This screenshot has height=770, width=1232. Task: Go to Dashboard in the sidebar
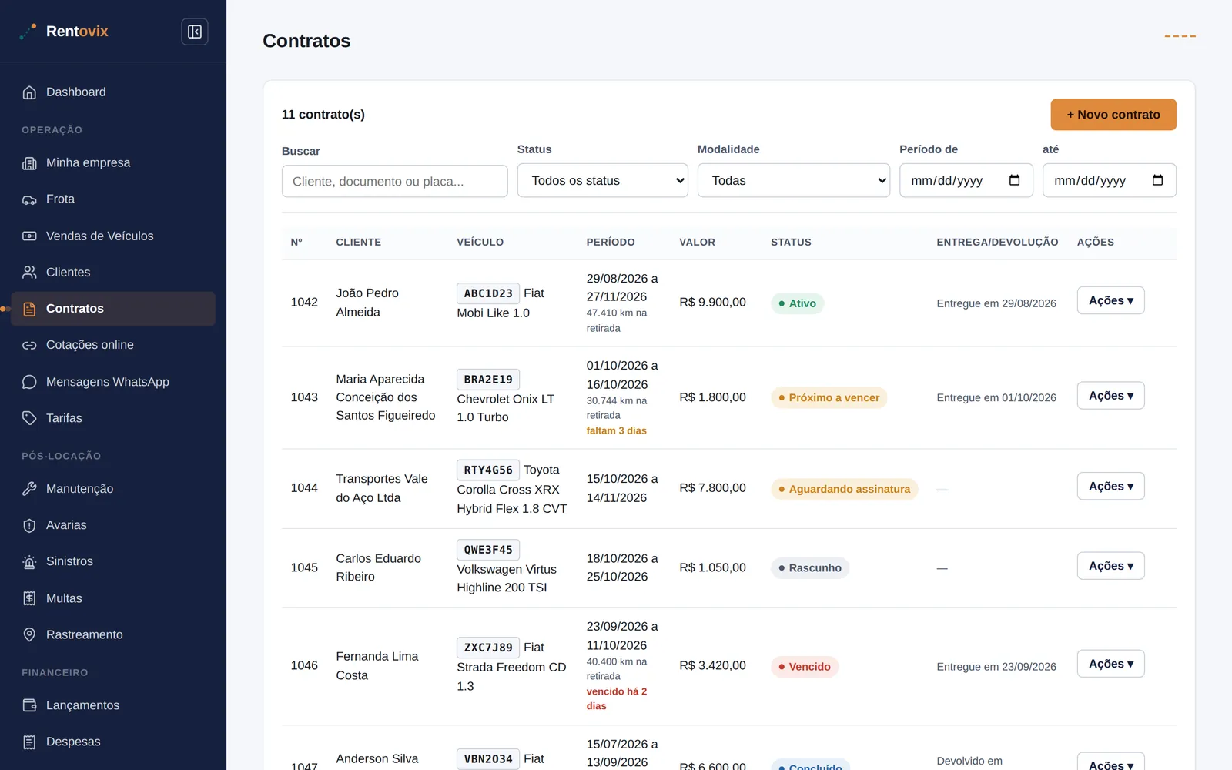point(113,92)
